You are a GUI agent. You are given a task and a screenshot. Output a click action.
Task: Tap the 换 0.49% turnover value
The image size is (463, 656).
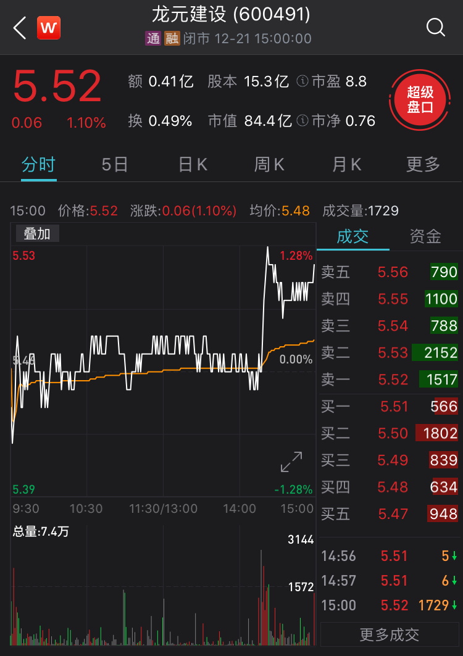pyautogui.click(x=160, y=121)
